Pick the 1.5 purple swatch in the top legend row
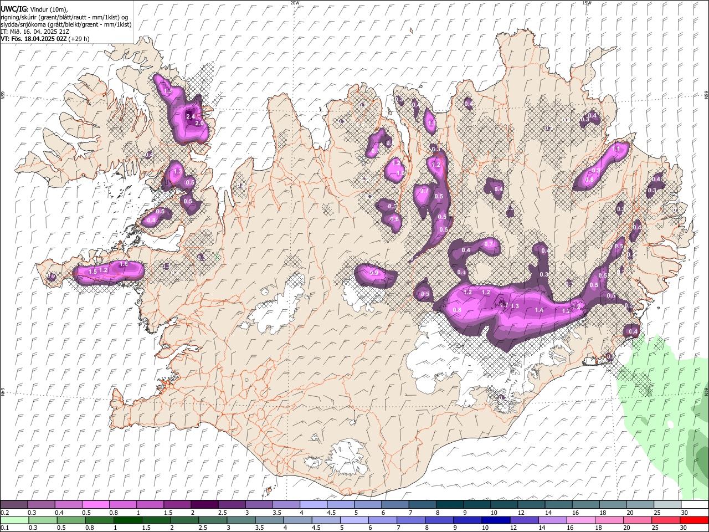The width and height of the screenshot is (709, 532). (177, 505)
